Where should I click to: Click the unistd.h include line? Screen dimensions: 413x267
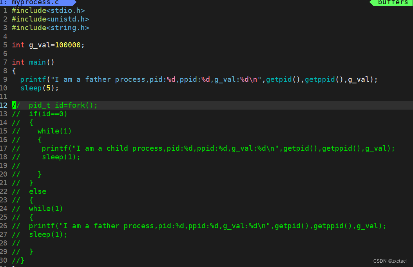click(x=50, y=19)
